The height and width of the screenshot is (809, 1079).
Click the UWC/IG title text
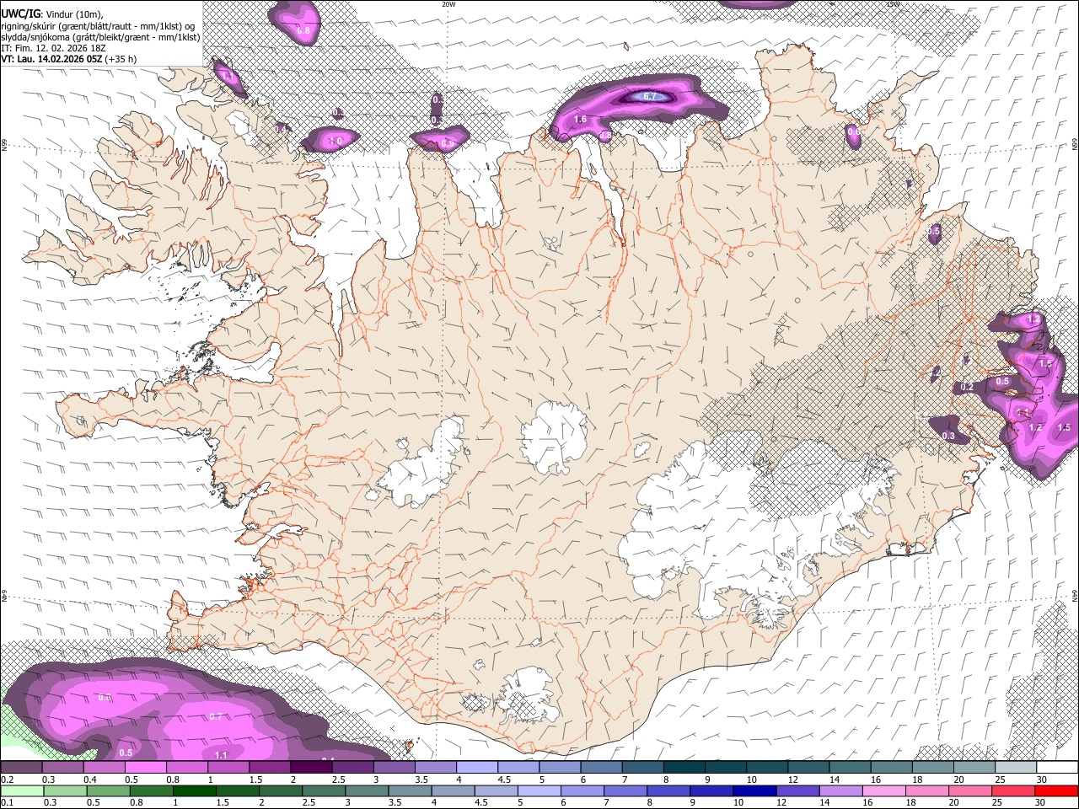click(20, 13)
